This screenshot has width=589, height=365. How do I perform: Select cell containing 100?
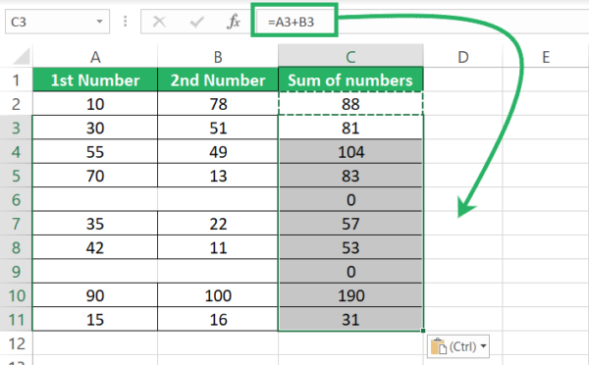tap(218, 296)
